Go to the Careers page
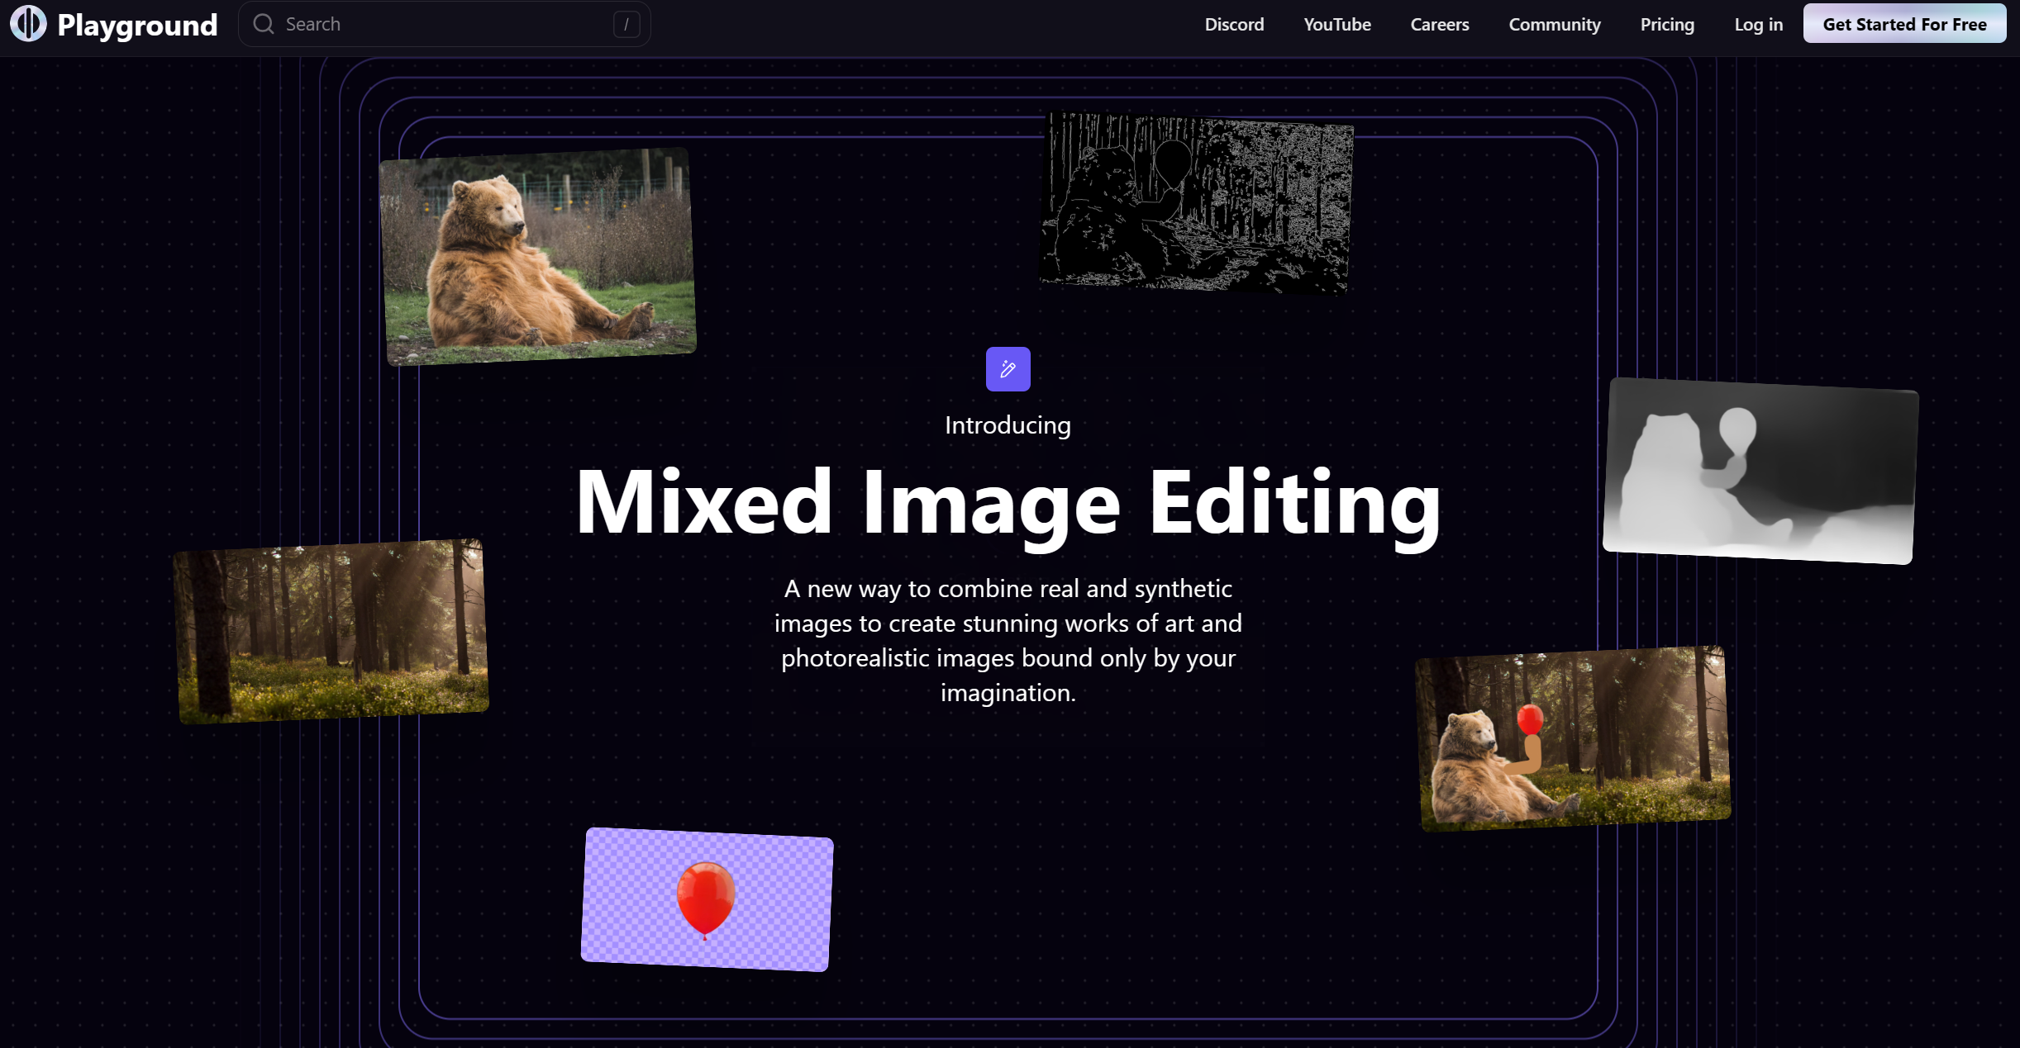Image resolution: width=2020 pixels, height=1048 pixels. pos(1439,25)
